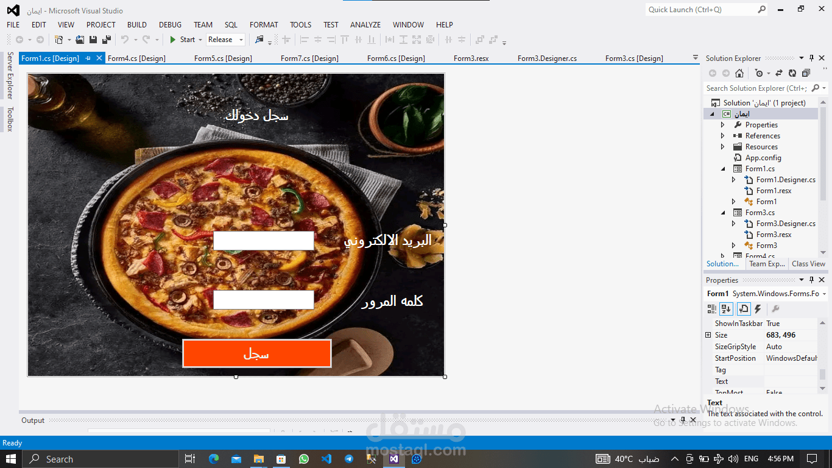Toggle Alphabetical sort in Properties panel
This screenshot has height=468, width=832.
pyautogui.click(x=726, y=309)
